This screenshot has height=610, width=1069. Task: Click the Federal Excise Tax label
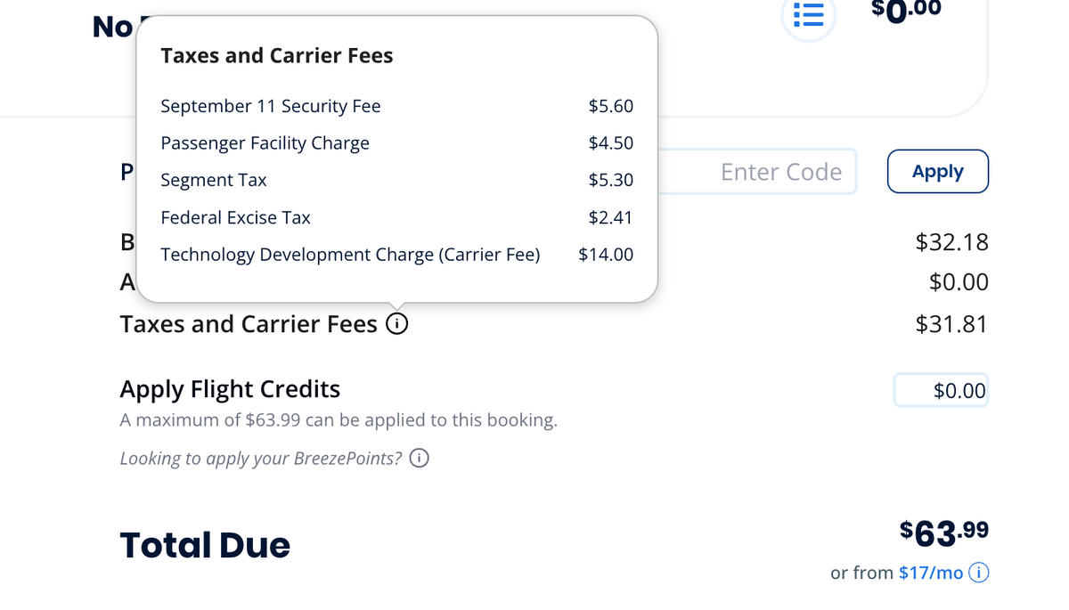pos(235,217)
